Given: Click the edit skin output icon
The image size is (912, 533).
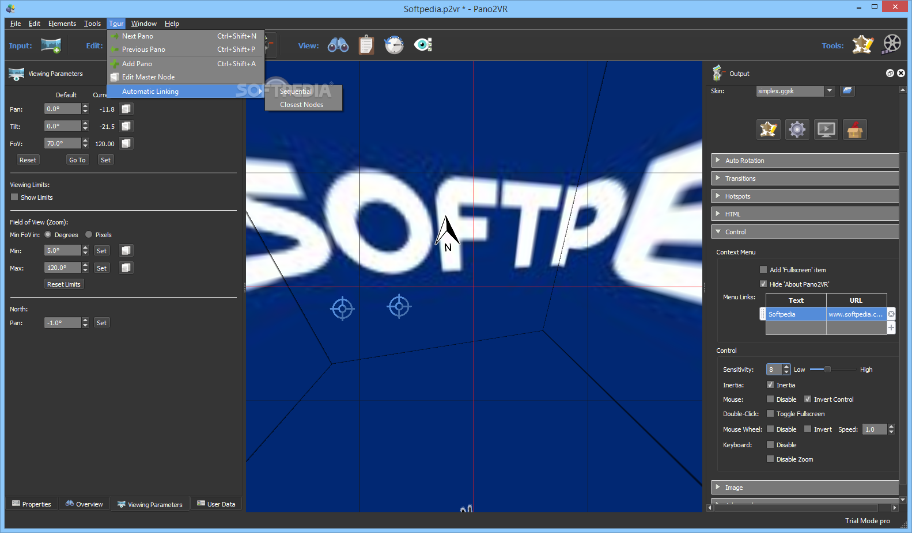Looking at the screenshot, I should [x=769, y=130].
